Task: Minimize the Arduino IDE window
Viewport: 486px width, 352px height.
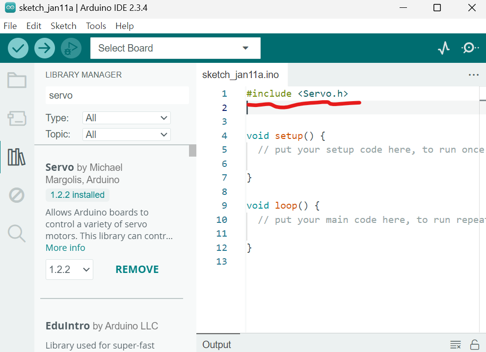Action: click(403, 8)
